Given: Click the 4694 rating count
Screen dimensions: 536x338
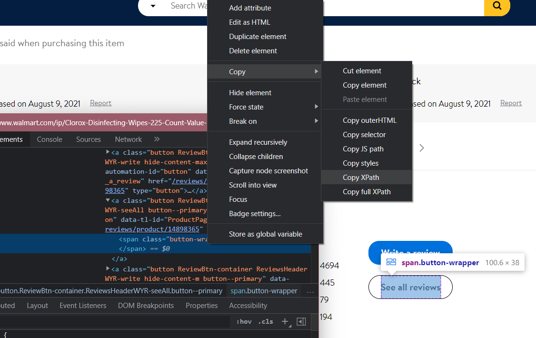Looking at the screenshot, I should [x=329, y=266].
